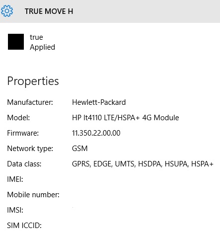Click the HP lt4110 LTE/HSPA+ model value

click(x=125, y=118)
